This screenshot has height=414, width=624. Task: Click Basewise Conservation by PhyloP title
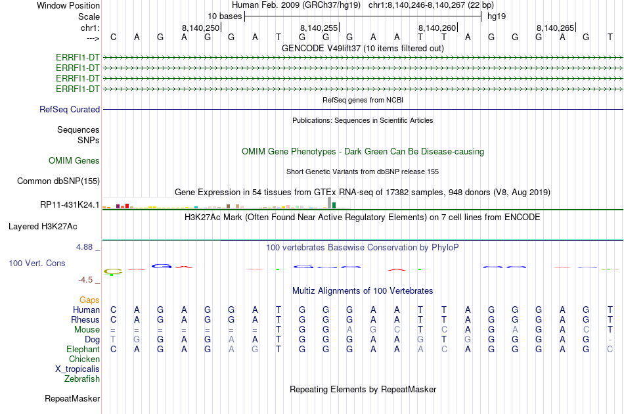pos(363,248)
